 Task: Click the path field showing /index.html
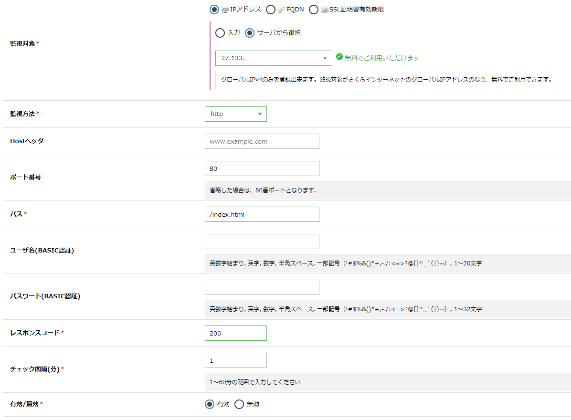point(262,214)
